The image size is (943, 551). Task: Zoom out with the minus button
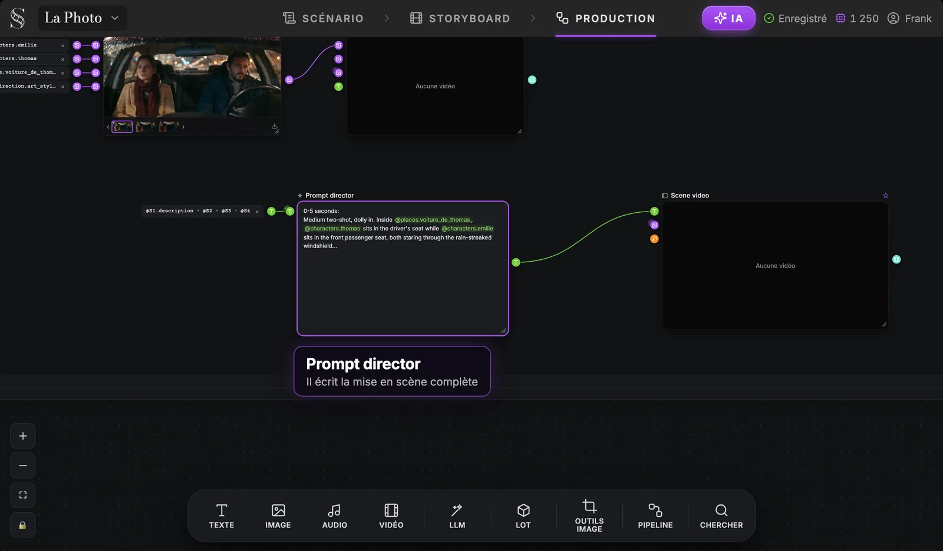coord(23,466)
